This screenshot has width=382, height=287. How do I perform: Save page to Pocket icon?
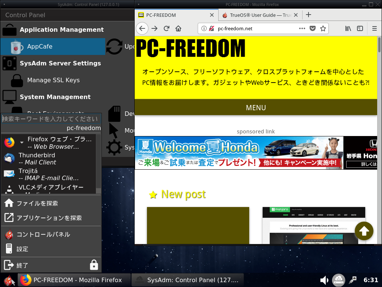(313, 28)
